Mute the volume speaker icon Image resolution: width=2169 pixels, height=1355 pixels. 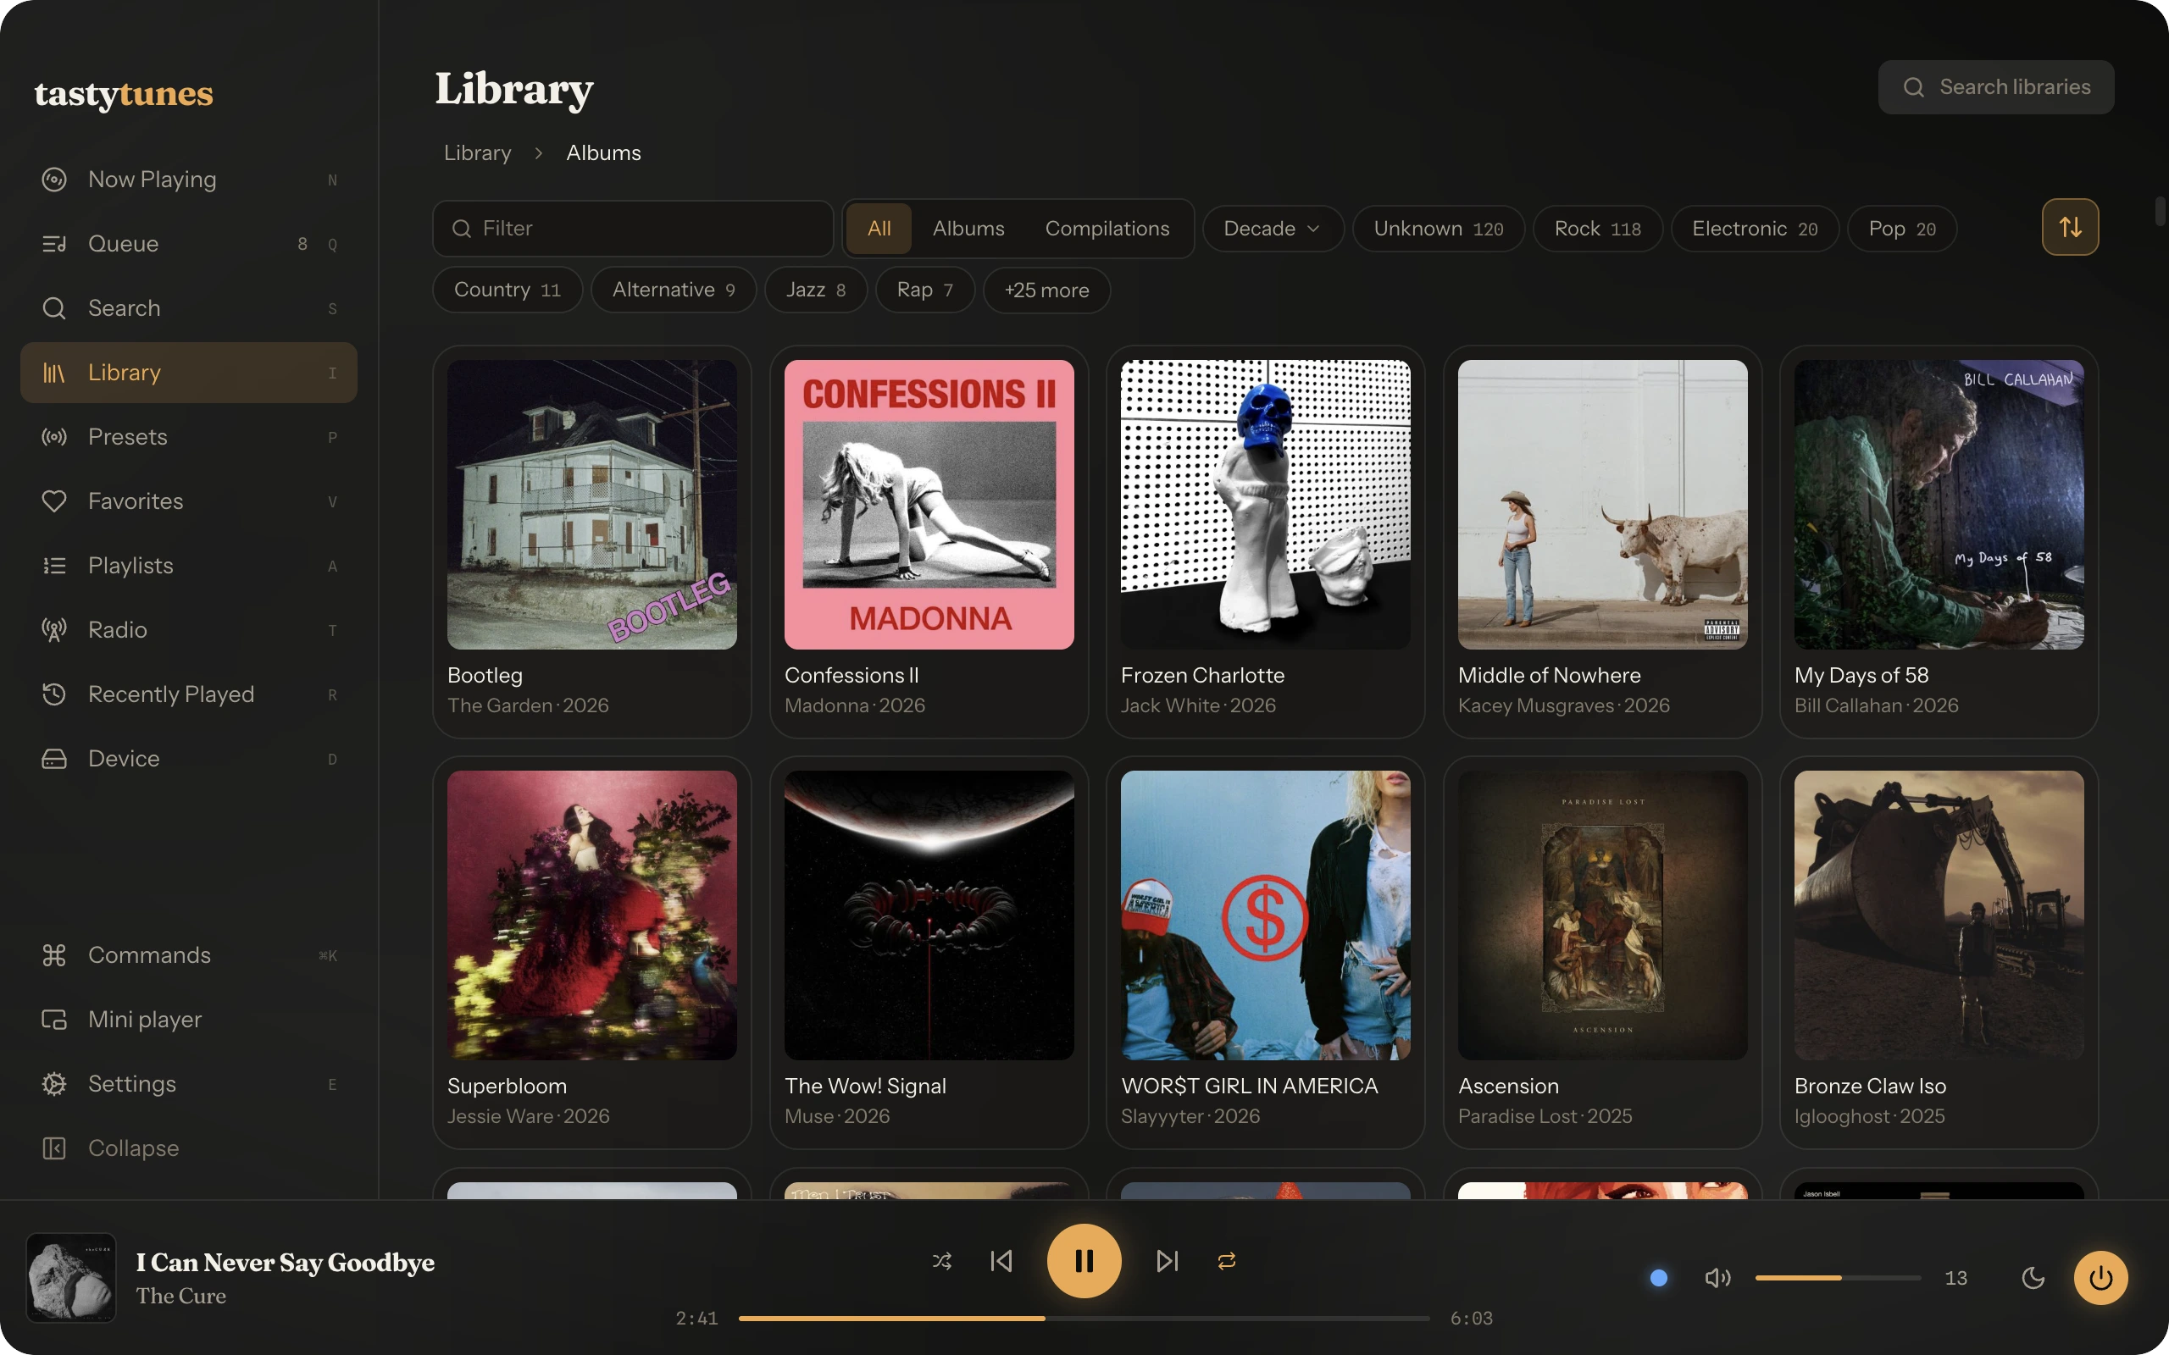coord(1717,1278)
